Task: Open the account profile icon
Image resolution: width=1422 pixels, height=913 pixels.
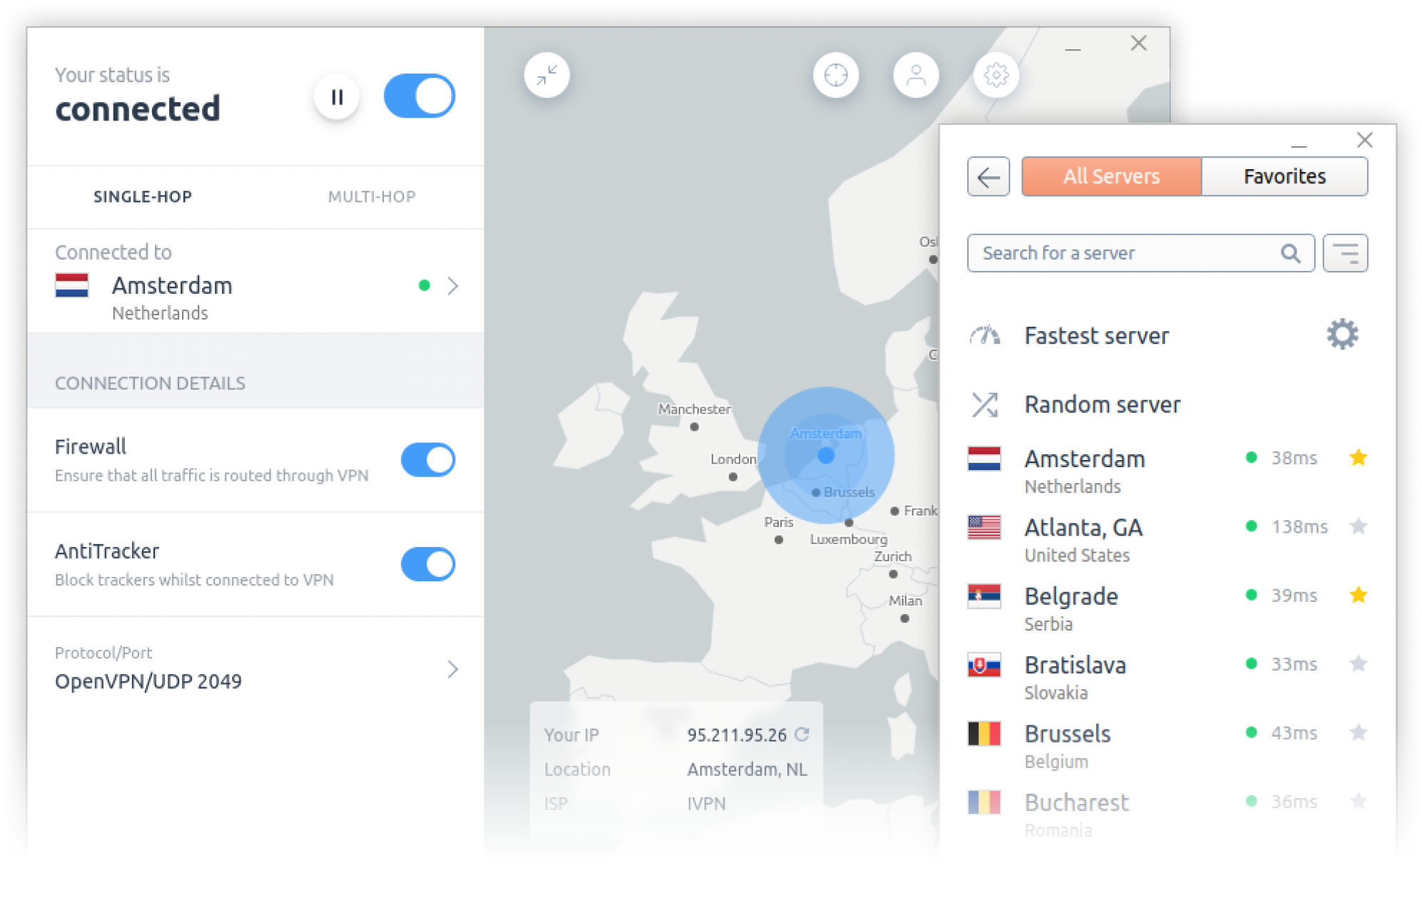Action: coord(916,75)
